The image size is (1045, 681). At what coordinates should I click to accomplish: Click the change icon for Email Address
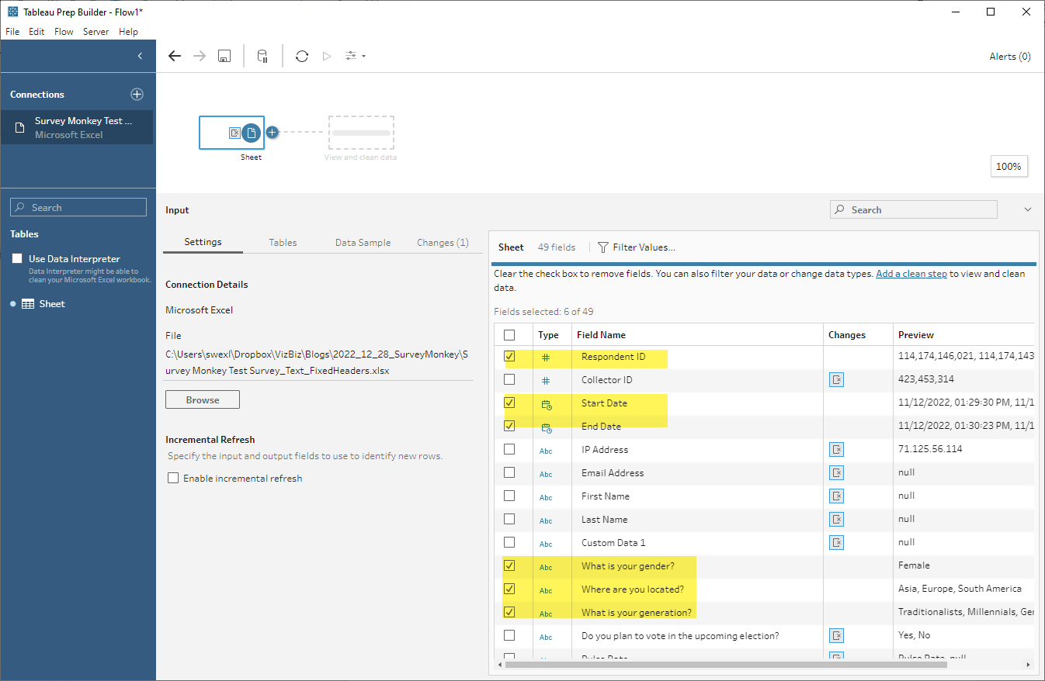click(836, 473)
